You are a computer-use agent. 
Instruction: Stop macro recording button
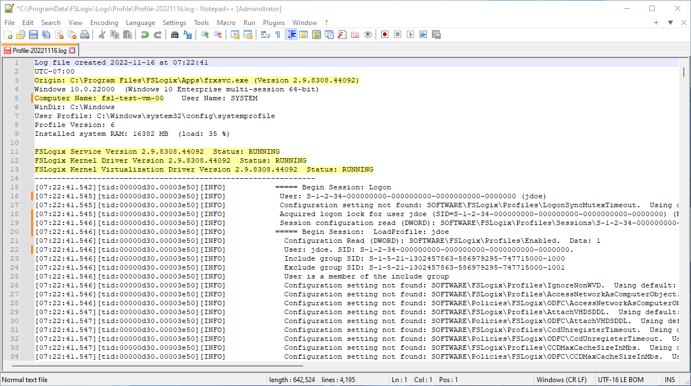coord(398,35)
